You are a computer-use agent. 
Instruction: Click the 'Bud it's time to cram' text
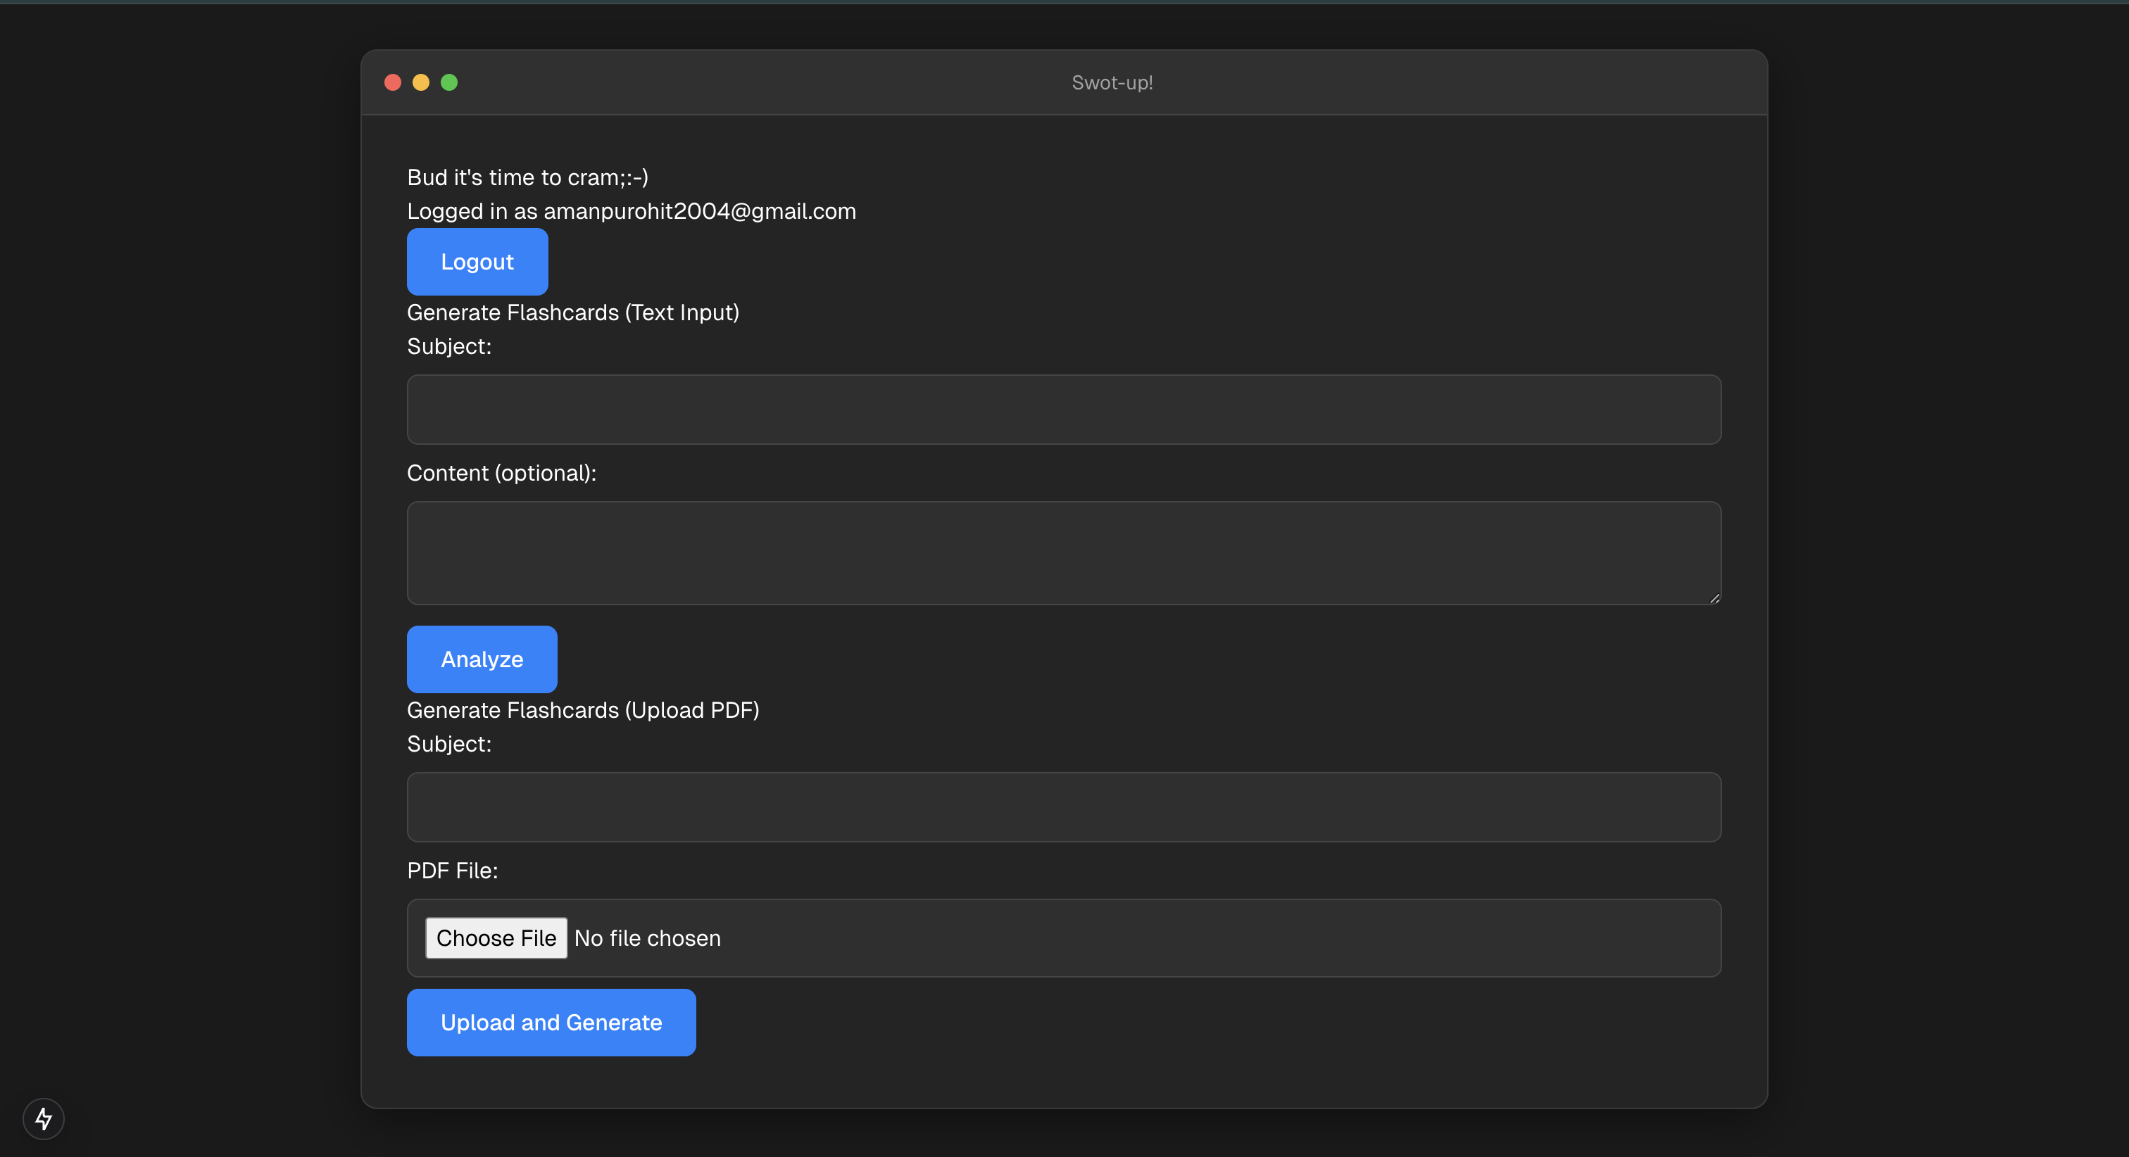(527, 177)
